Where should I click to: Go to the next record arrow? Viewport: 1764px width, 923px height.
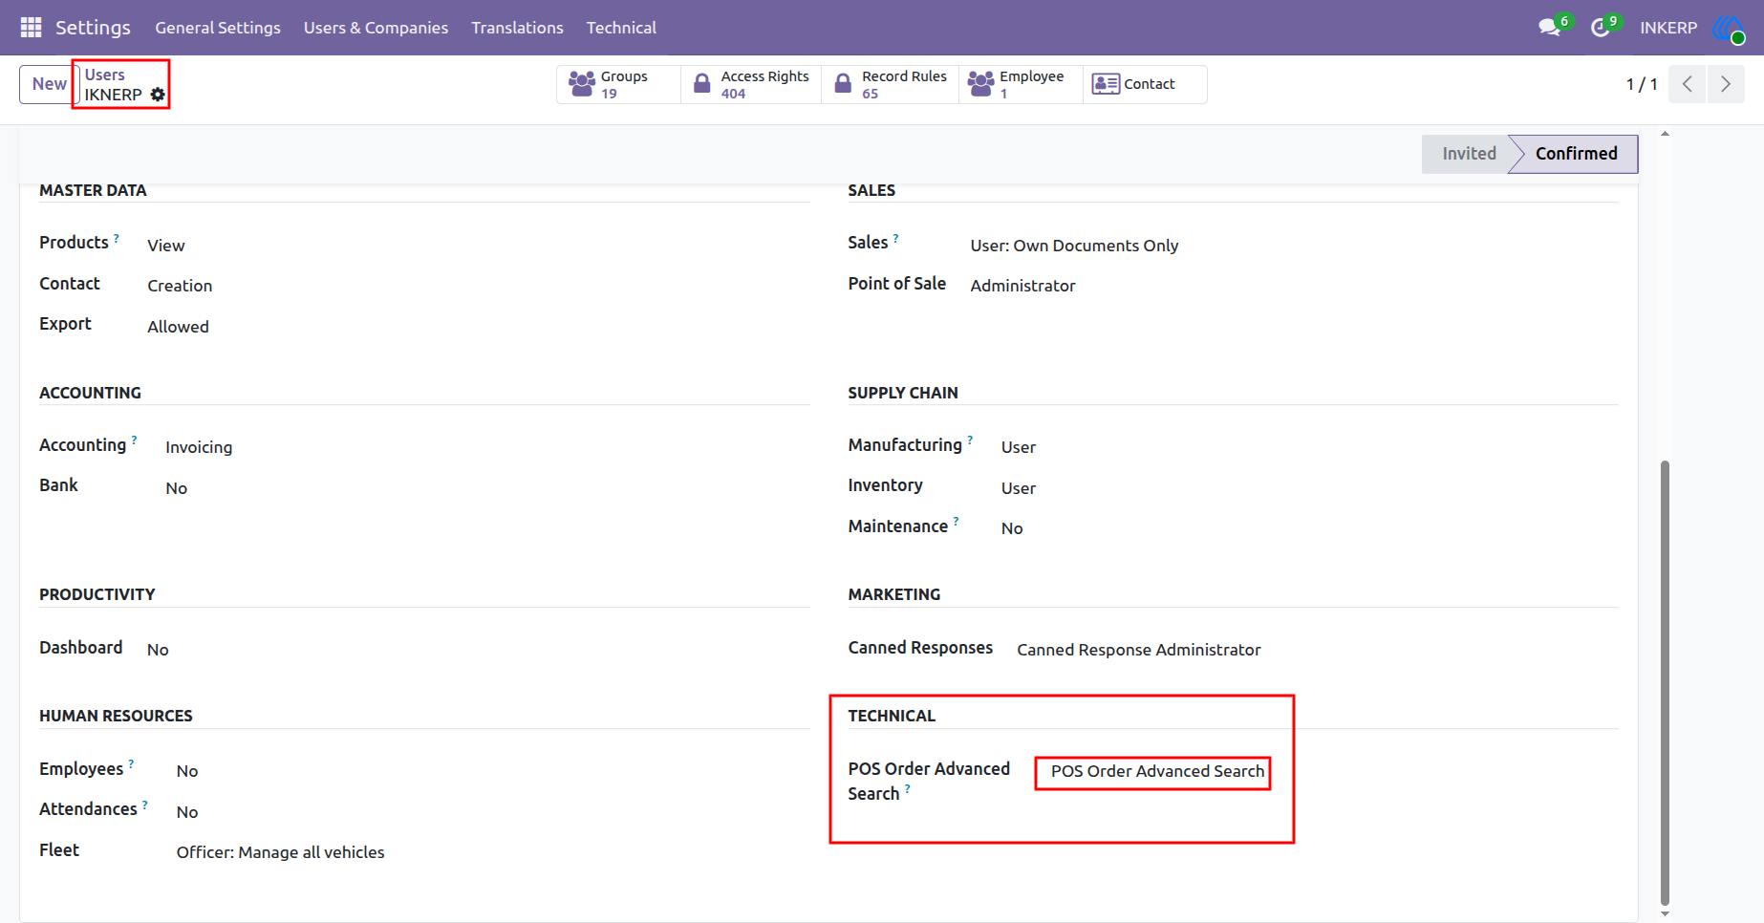(x=1726, y=84)
